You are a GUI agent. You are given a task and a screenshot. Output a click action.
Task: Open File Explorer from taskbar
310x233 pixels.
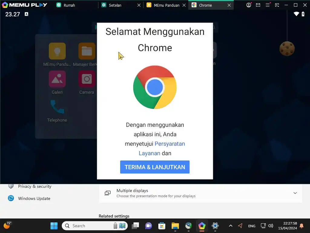click(x=175, y=226)
